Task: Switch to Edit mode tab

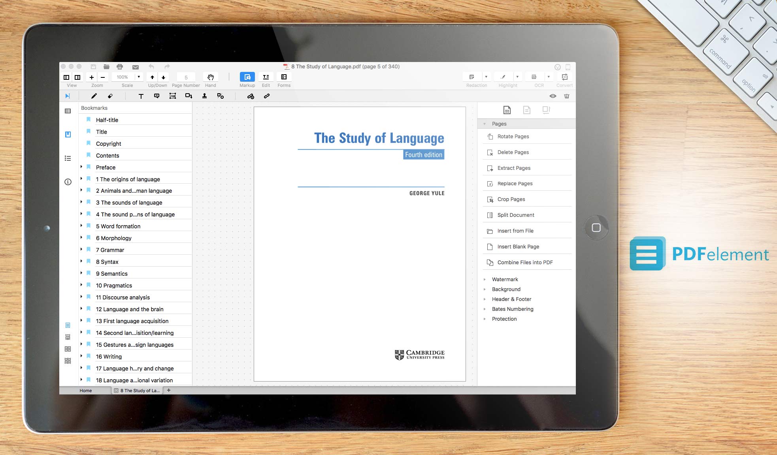Action: [266, 77]
